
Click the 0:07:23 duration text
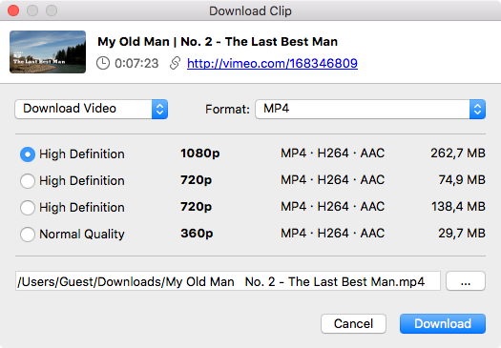click(x=136, y=63)
